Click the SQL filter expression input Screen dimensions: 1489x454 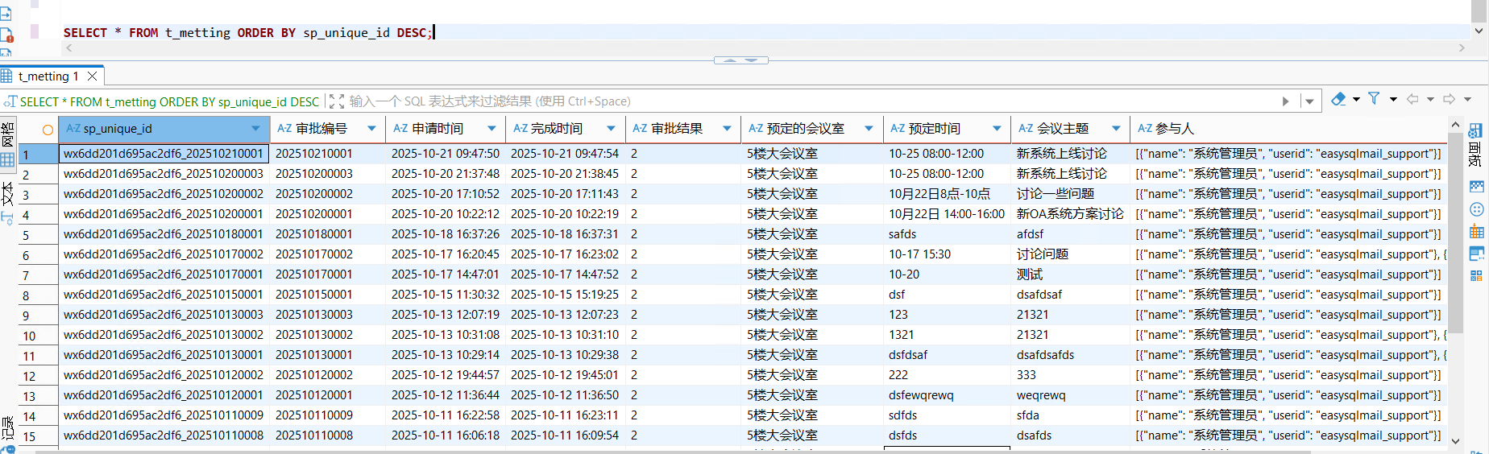pyautogui.click(x=806, y=101)
